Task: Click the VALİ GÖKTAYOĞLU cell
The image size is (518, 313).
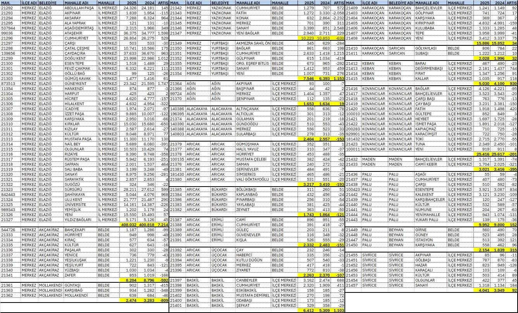Action: [x=252, y=179]
